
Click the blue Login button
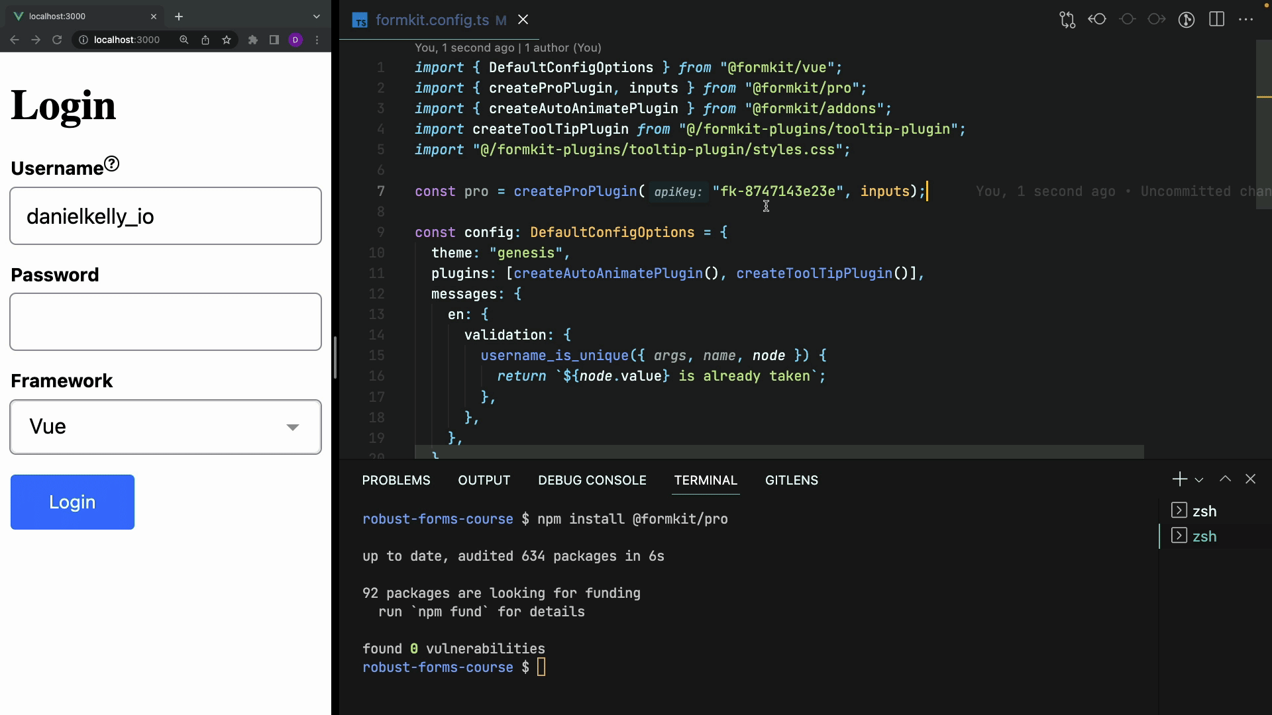pyautogui.click(x=72, y=502)
